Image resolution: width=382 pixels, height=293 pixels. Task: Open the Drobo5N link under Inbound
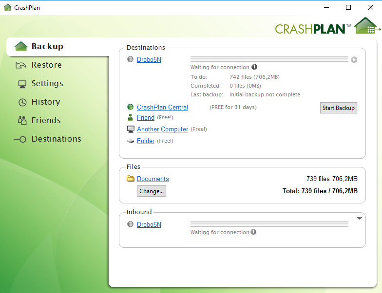point(149,225)
